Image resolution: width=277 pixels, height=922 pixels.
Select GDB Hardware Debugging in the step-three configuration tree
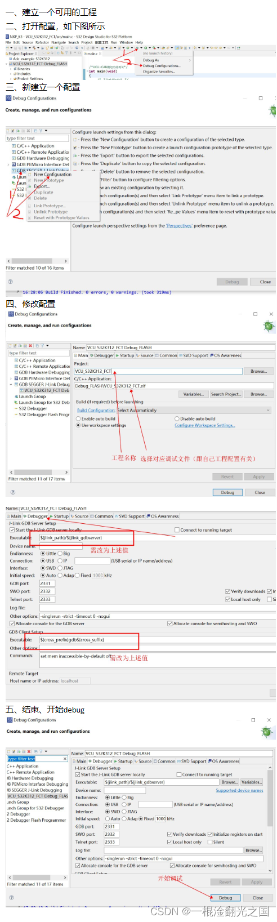[41, 158]
